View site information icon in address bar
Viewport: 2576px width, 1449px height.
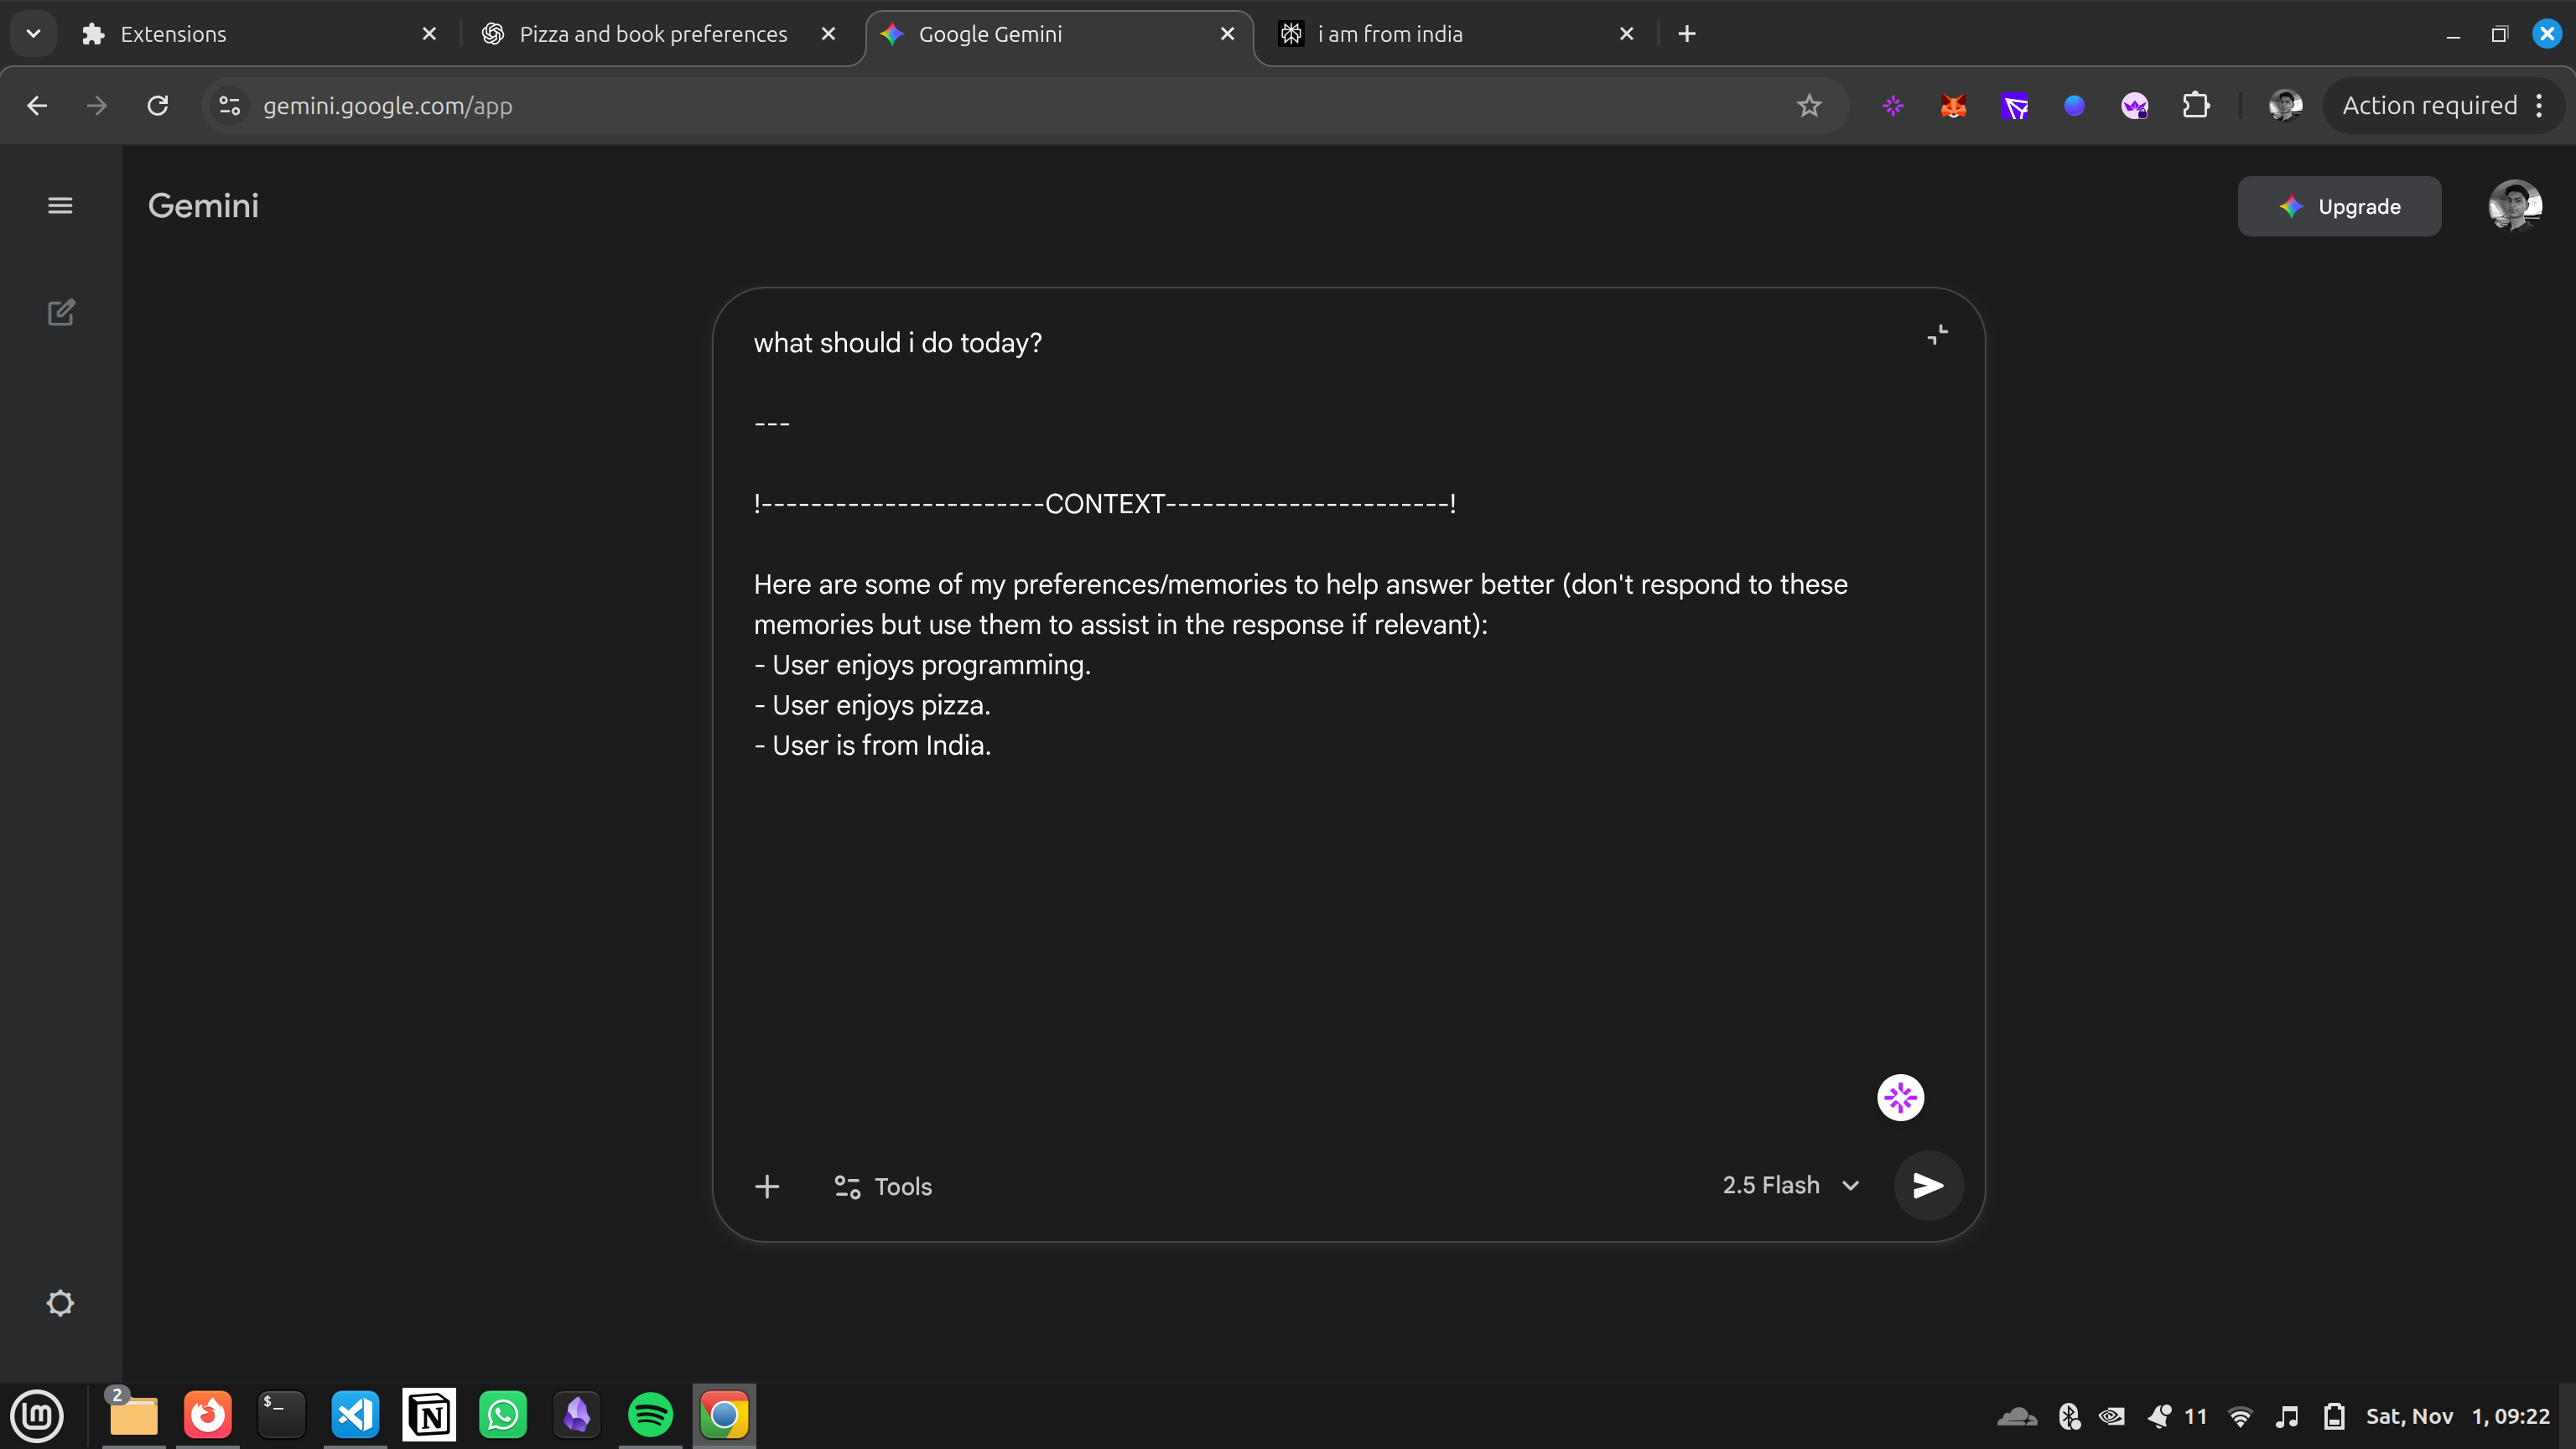230,106
